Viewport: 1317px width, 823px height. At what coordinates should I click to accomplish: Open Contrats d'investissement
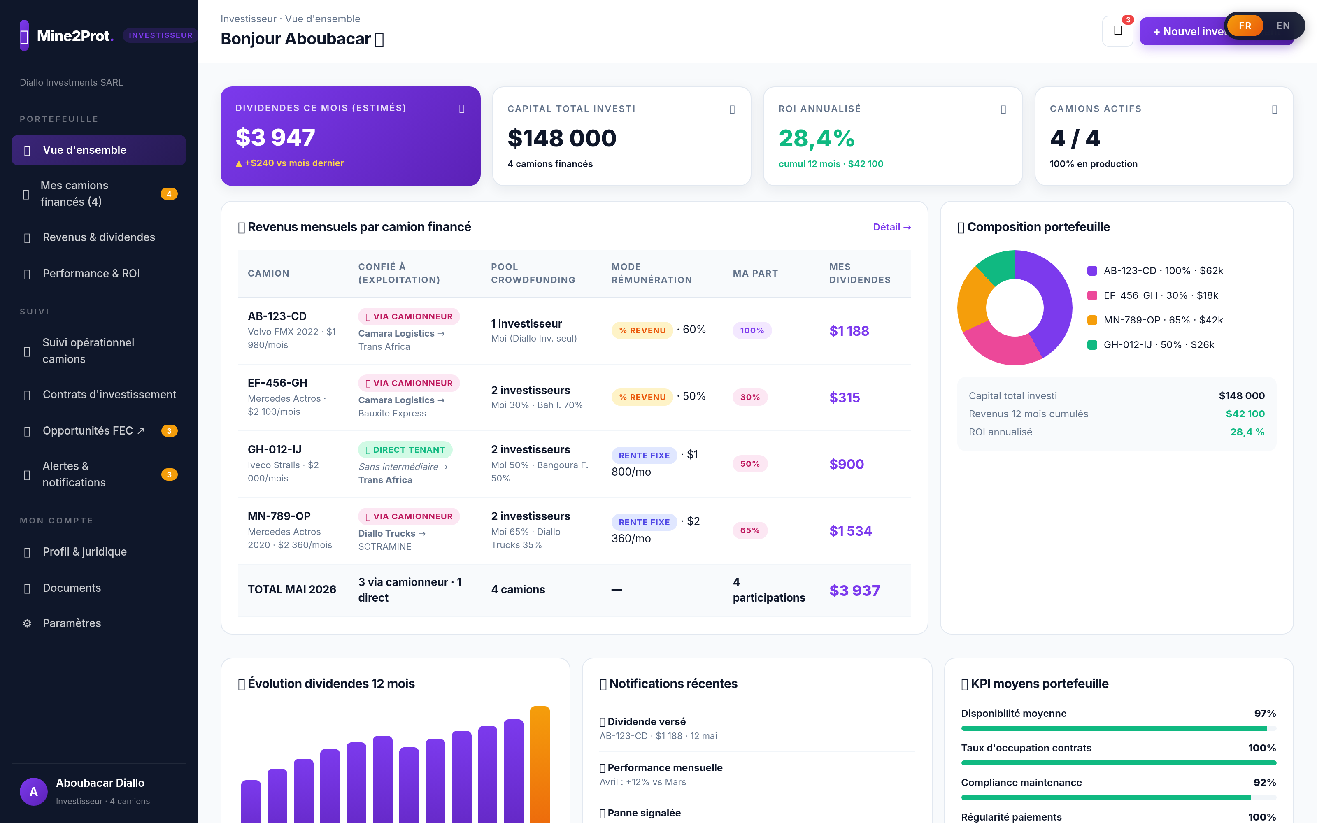98,395
